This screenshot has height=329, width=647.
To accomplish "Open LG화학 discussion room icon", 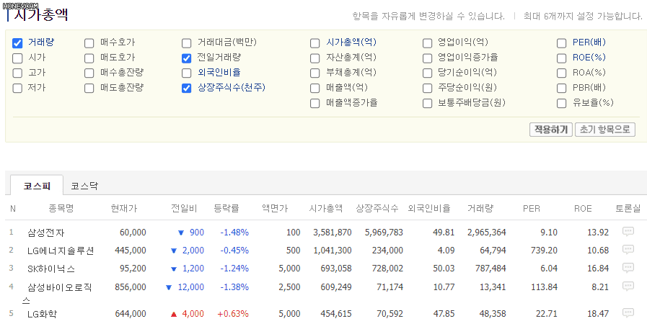I will [x=628, y=313].
